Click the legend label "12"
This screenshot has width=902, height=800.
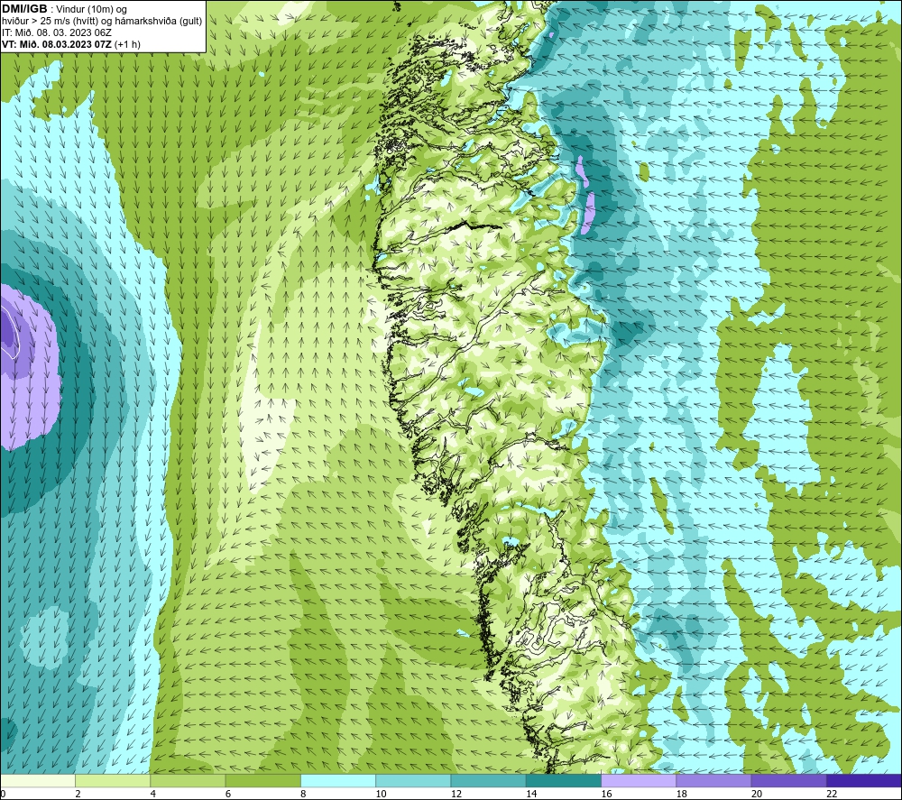456,795
